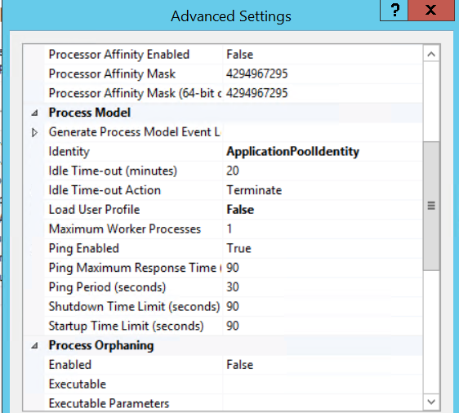Close the Advanced Settings dialog

pyautogui.click(x=431, y=11)
